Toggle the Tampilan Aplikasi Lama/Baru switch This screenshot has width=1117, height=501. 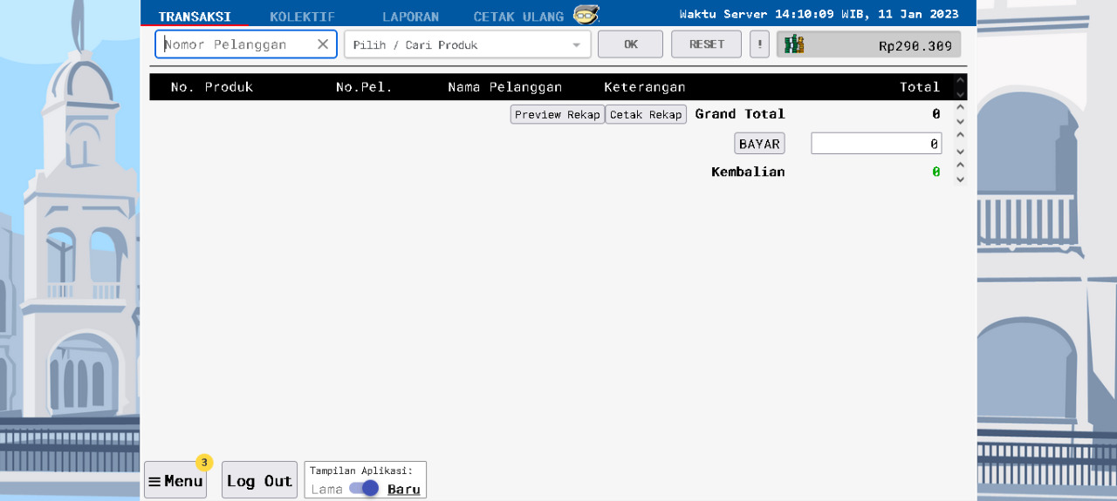(x=364, y=489)
